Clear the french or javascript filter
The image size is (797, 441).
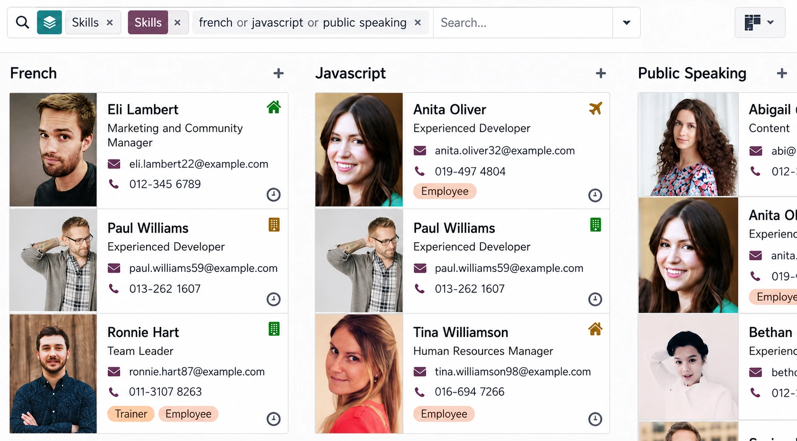click(x=418, y=22)
